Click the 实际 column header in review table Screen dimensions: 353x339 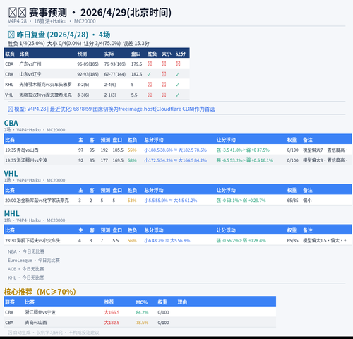pyautogui.click(x=109, y=54)
